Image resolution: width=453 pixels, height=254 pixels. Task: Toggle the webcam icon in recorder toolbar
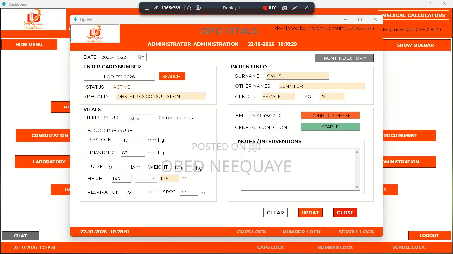pyautogui.click(x=198, y=8)
